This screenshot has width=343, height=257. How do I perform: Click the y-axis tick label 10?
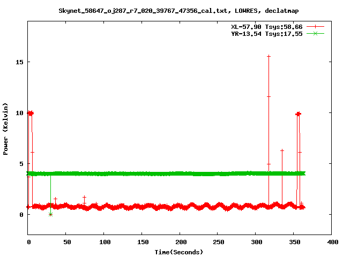tap(19, 113)
